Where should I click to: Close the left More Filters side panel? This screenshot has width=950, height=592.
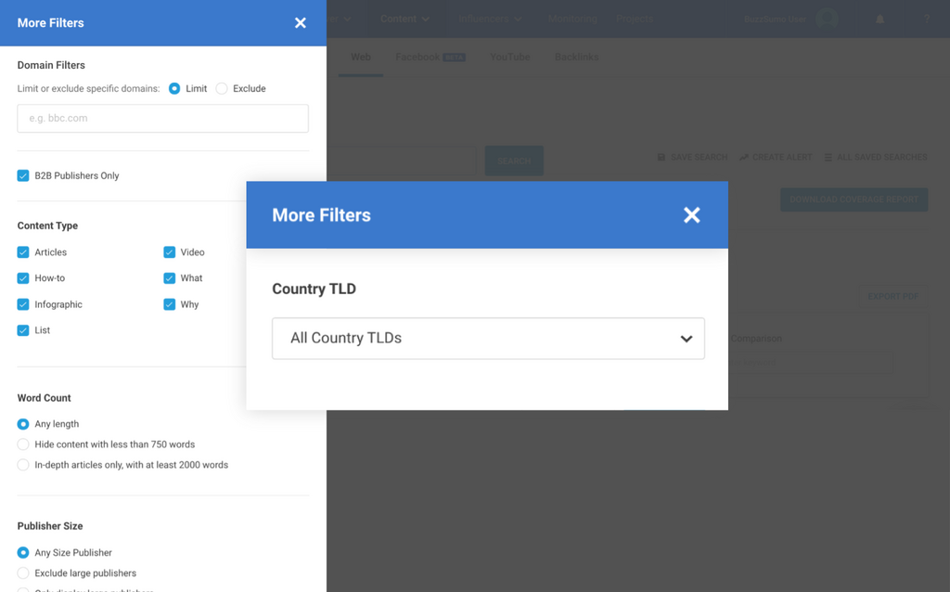pyautogui.click(x=300, y=23)
